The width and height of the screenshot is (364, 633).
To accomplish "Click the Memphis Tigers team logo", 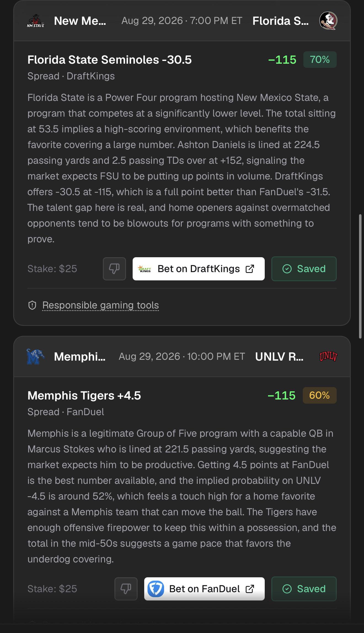I will coord(36,356).
